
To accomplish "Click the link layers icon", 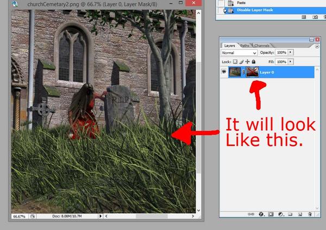I will [251, 214].
